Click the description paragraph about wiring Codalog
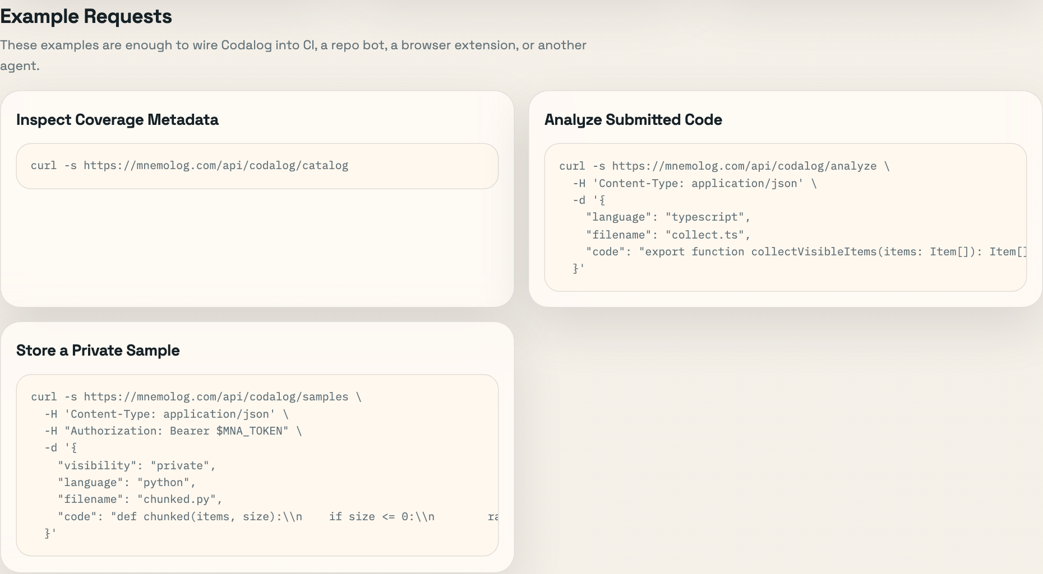Screen dimensions: 1043x574 point(293,55)
